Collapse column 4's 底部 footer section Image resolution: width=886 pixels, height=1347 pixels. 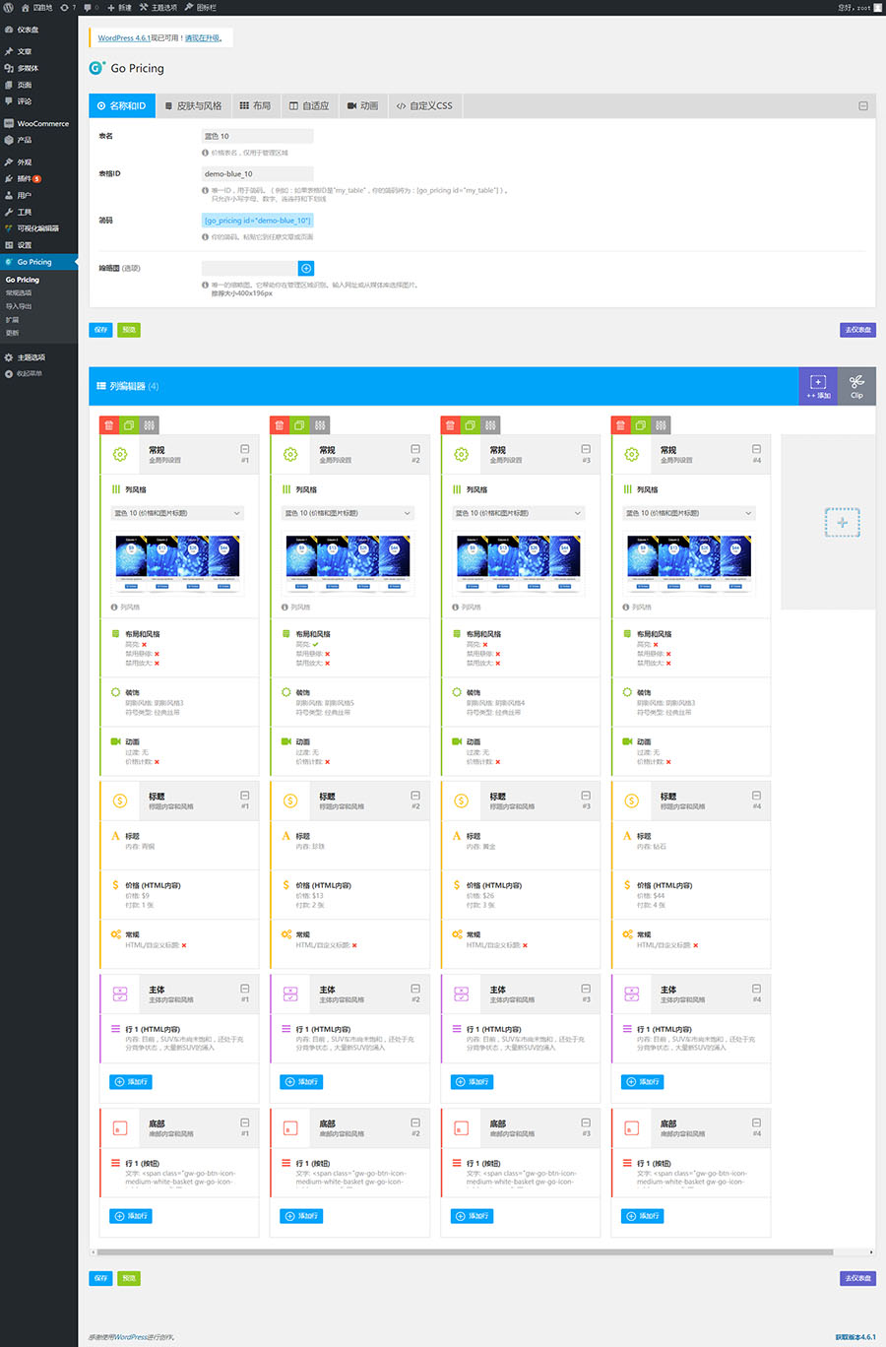(756, 1122)
